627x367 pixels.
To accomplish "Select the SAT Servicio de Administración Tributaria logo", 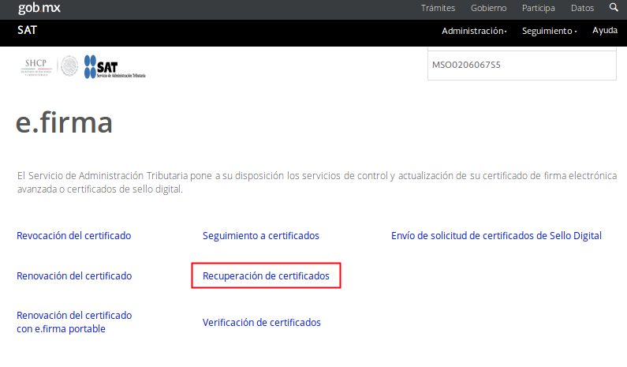I will [x=115, y=67].
